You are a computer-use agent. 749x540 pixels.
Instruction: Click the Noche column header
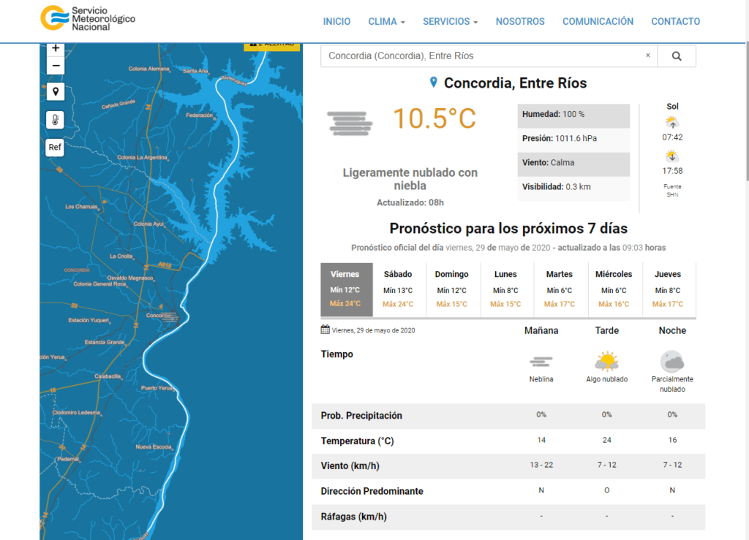tap(672, 330)
